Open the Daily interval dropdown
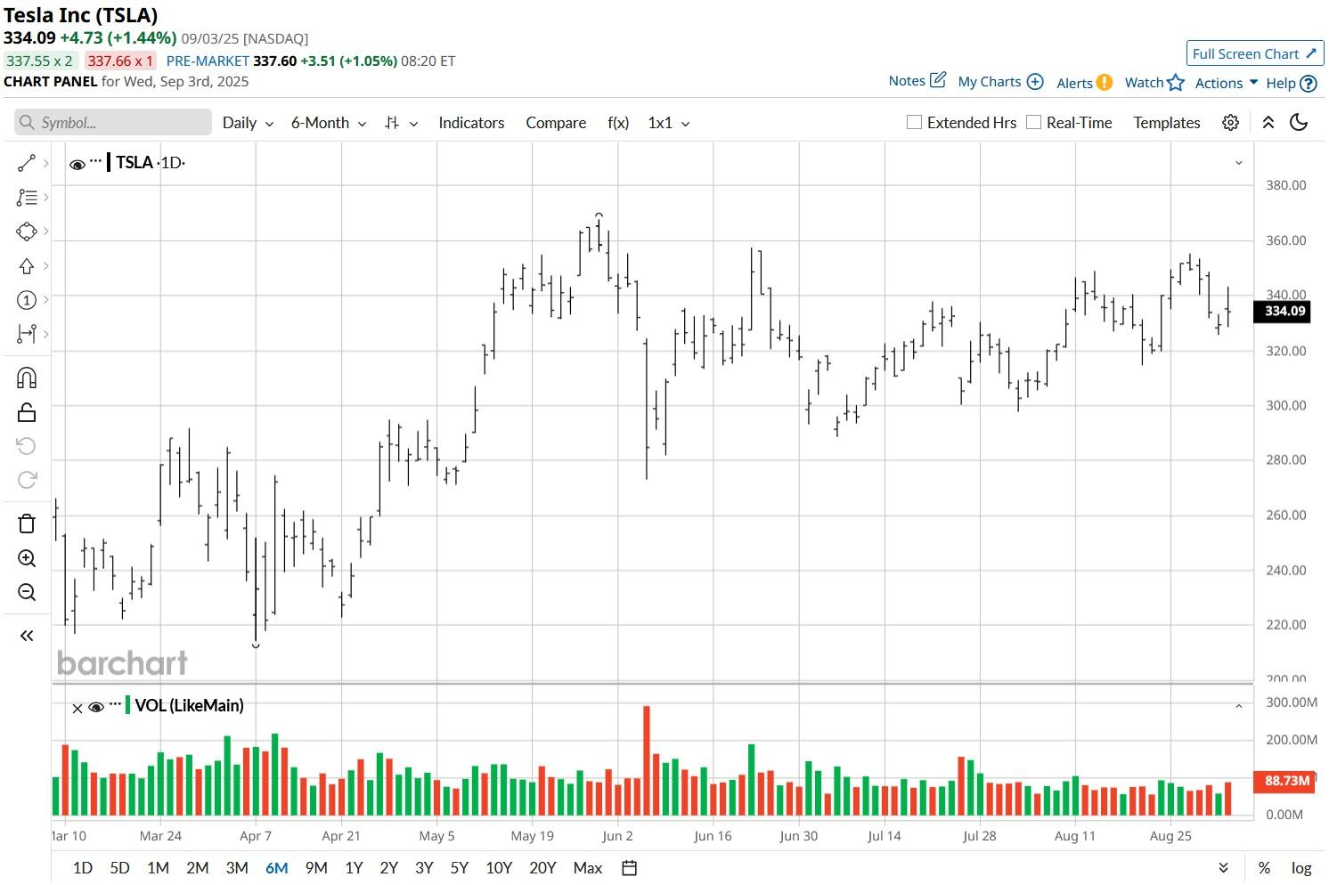 click(248, 123)
